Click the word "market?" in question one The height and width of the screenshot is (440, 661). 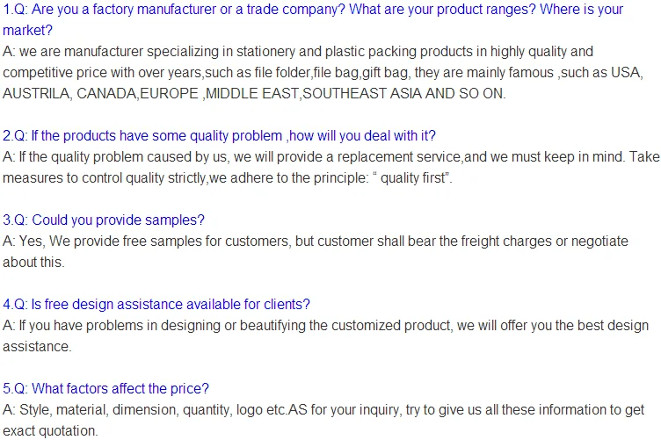click(28, 31)
